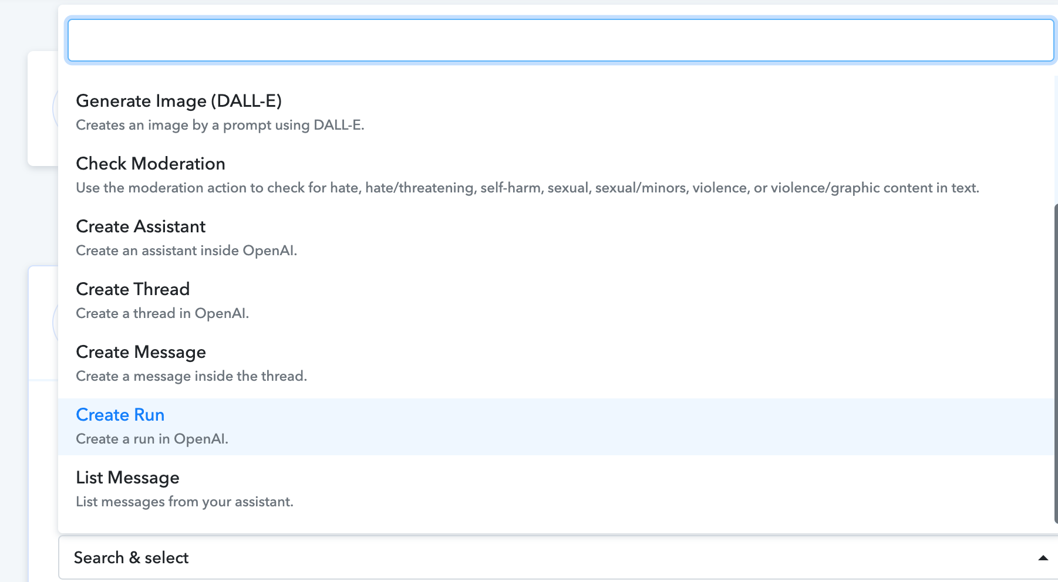The image size is (1058, 582).
Task: Click 'Create a run in OpenAI.' description
Action: click(152, 439)
